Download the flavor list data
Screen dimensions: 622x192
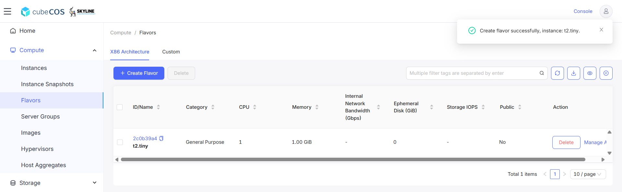(573, 73)
